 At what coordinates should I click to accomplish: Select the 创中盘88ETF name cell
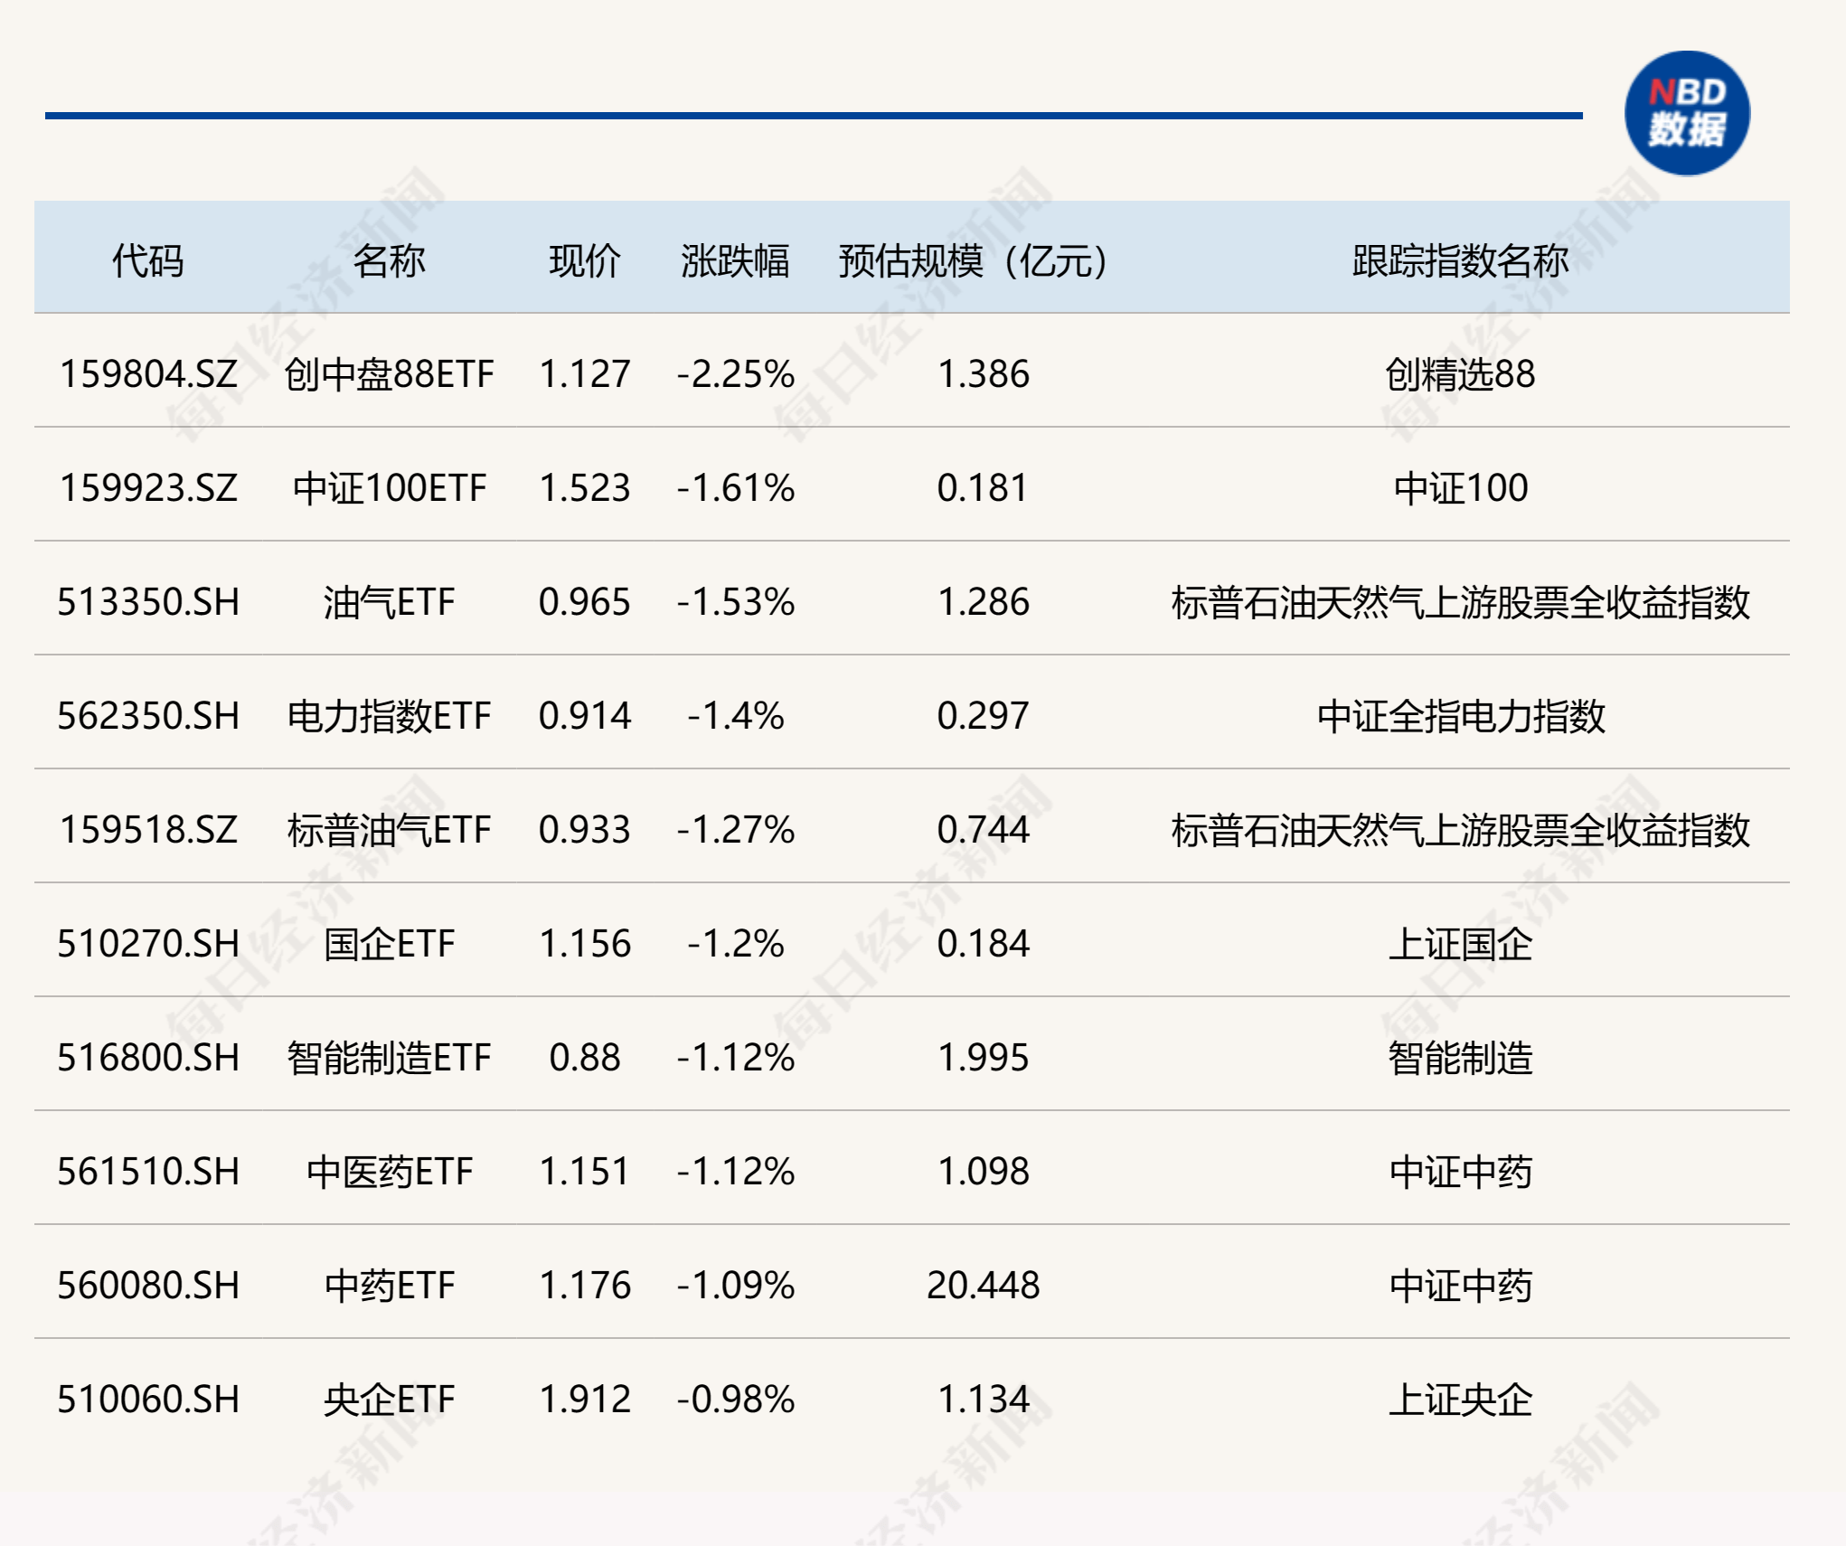(x=389, y=374)
